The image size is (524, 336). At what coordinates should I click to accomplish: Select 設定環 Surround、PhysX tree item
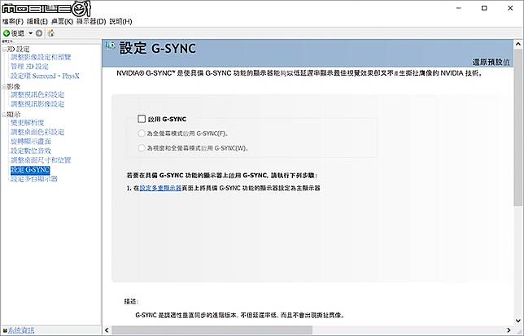(45, 76)
